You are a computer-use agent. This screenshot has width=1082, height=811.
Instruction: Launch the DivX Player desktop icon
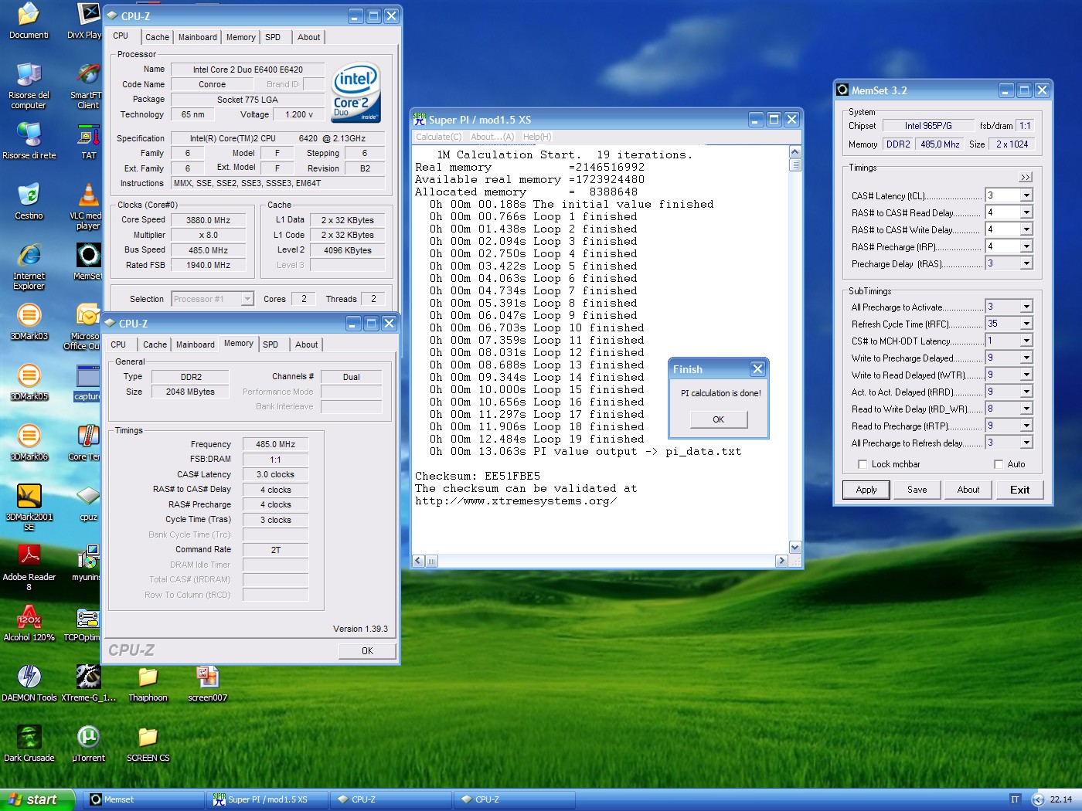(85, 21)
